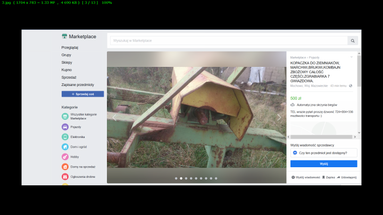The width and height of the screenshot is (383, 215).
Task: Open the Ogłoszenia drobne category icon
Action: click(65, 176)
